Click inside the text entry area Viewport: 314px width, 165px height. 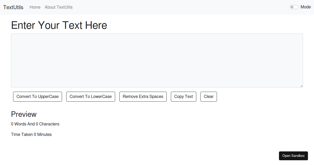tap(157, 60)
